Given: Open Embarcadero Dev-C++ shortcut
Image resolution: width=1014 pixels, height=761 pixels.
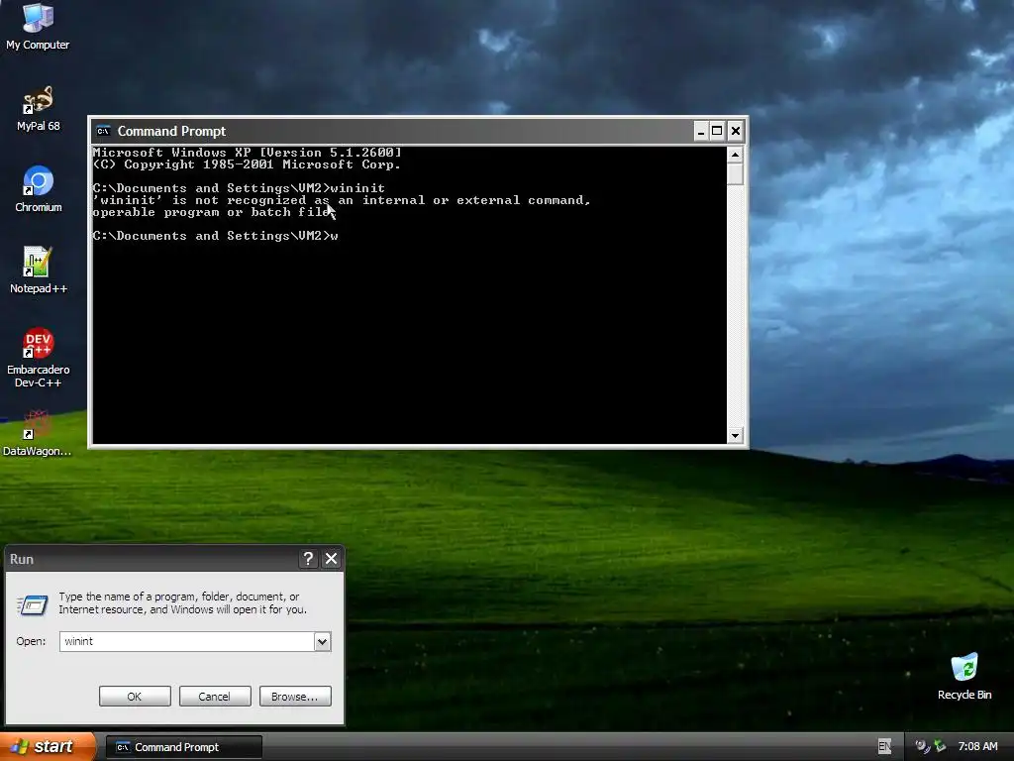Looking at the screenshot, I should 39,357.
